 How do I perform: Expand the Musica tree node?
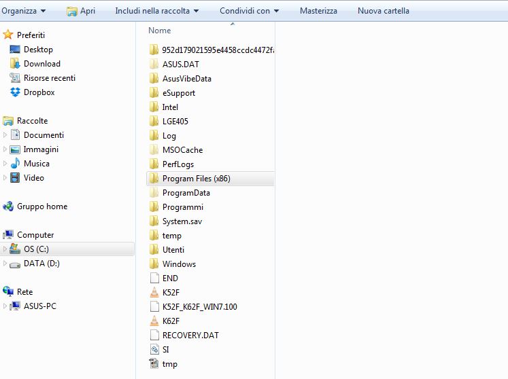click(x=5, y=164)
